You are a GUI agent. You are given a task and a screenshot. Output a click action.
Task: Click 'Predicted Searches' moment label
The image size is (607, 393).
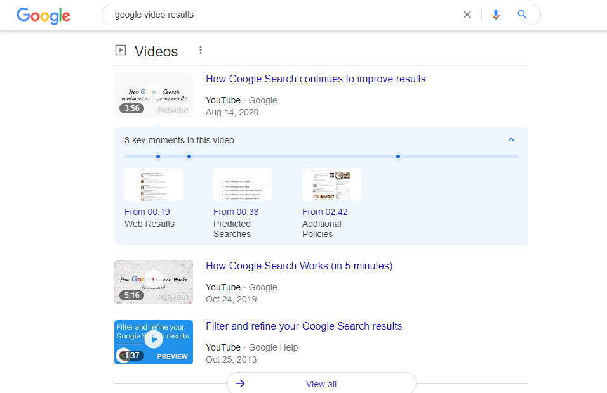232,229
